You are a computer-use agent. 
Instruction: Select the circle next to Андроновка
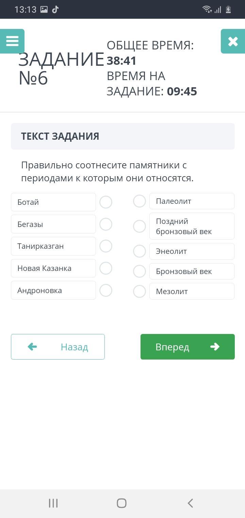pyautogui.click(x=106, y=290)
